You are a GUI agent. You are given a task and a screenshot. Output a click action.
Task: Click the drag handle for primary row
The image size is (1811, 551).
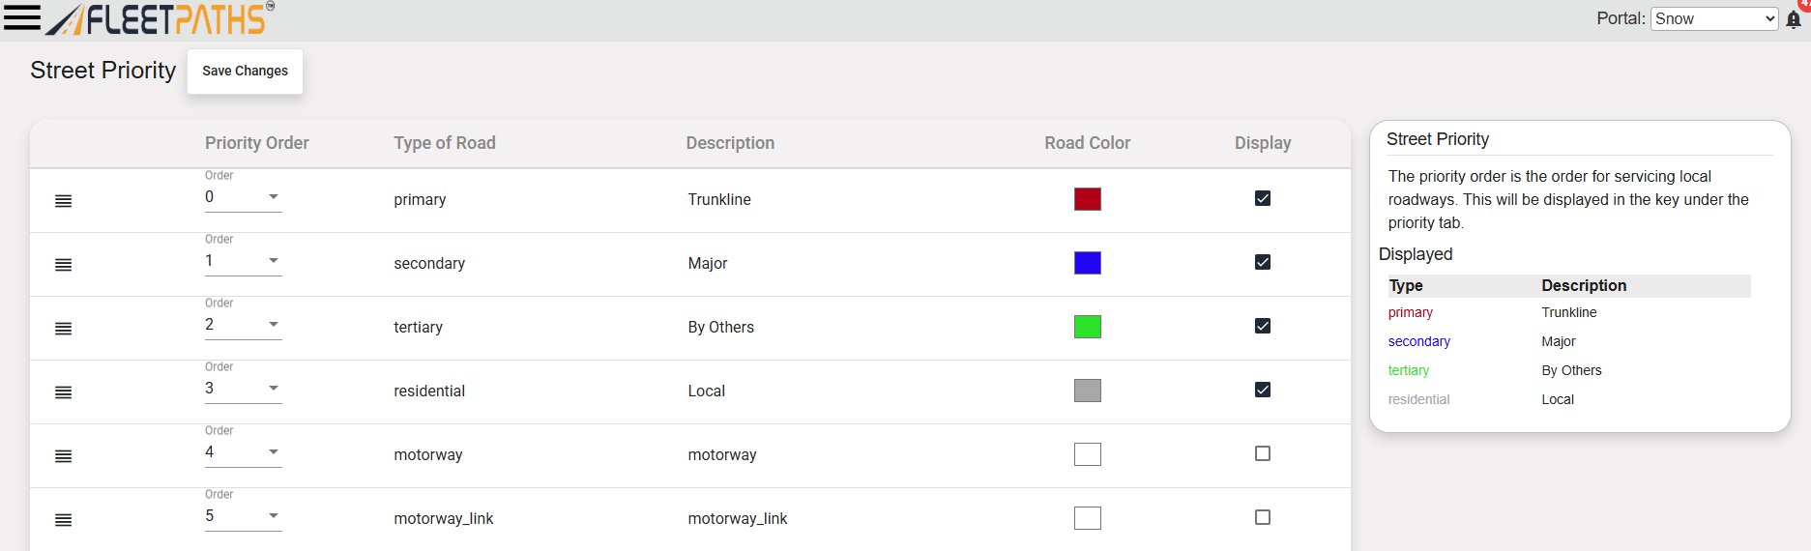coord(64,201)
